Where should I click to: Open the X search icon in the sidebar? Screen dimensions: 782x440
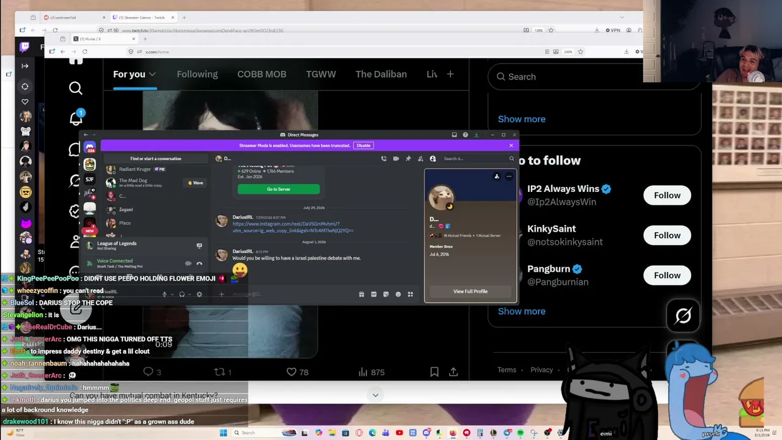76,89
